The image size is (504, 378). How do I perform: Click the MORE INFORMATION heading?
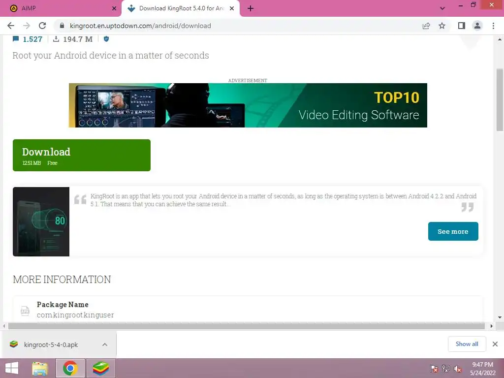(x=62, y=280)
